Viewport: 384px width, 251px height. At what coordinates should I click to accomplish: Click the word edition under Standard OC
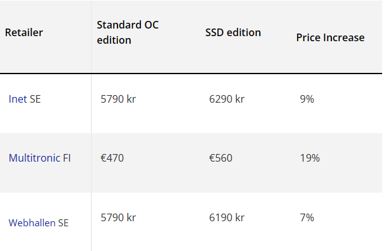coord(114,40)
